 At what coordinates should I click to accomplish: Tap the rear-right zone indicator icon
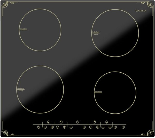[x=94, y=122]
